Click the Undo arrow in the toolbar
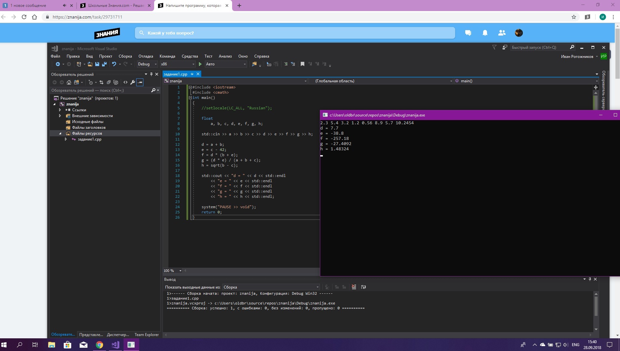620x351 pixels. click(x=114, y=64)
